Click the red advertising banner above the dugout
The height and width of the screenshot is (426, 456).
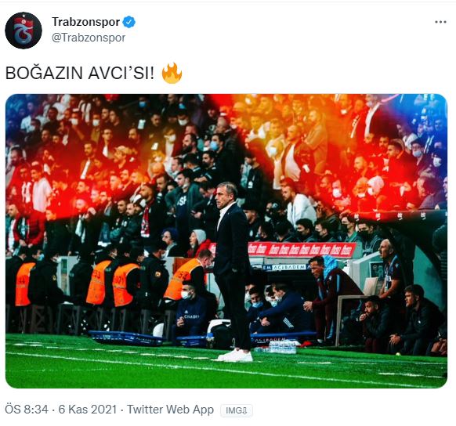[301, 250]
